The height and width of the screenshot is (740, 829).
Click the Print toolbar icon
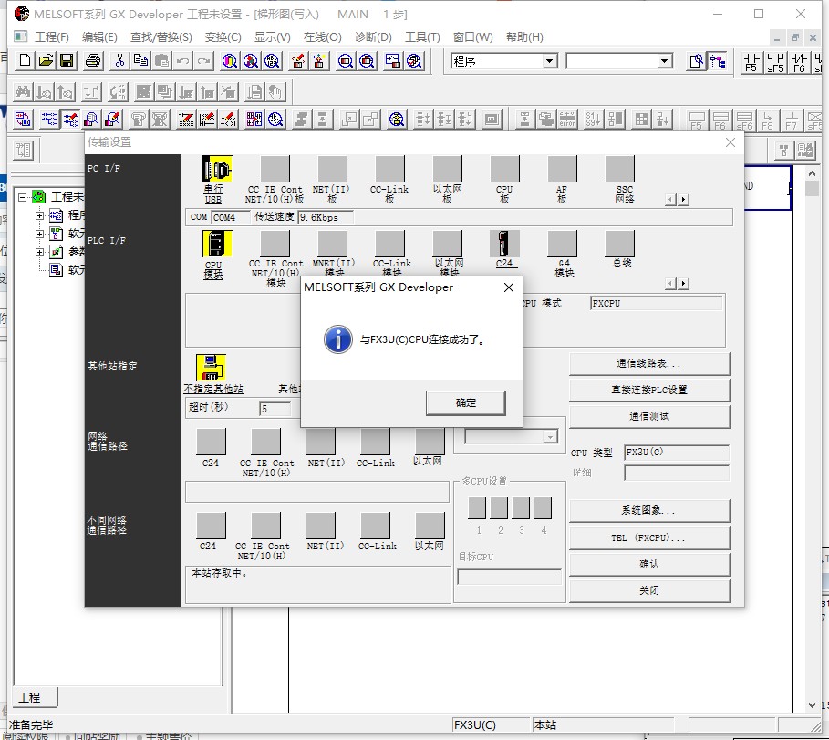click(93, 61)
